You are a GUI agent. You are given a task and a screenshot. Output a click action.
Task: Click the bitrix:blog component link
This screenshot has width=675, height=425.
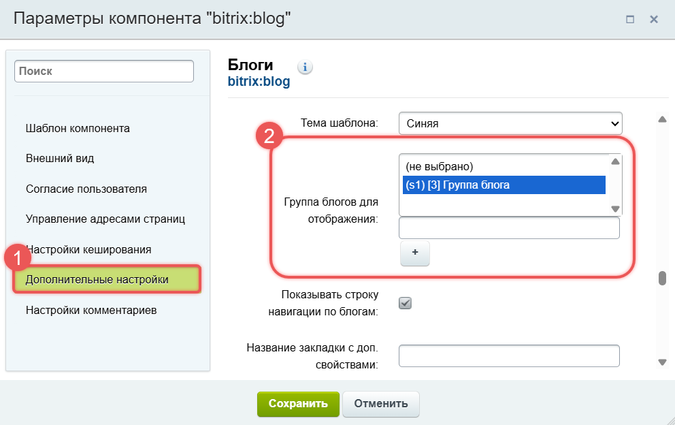point(259,82)
